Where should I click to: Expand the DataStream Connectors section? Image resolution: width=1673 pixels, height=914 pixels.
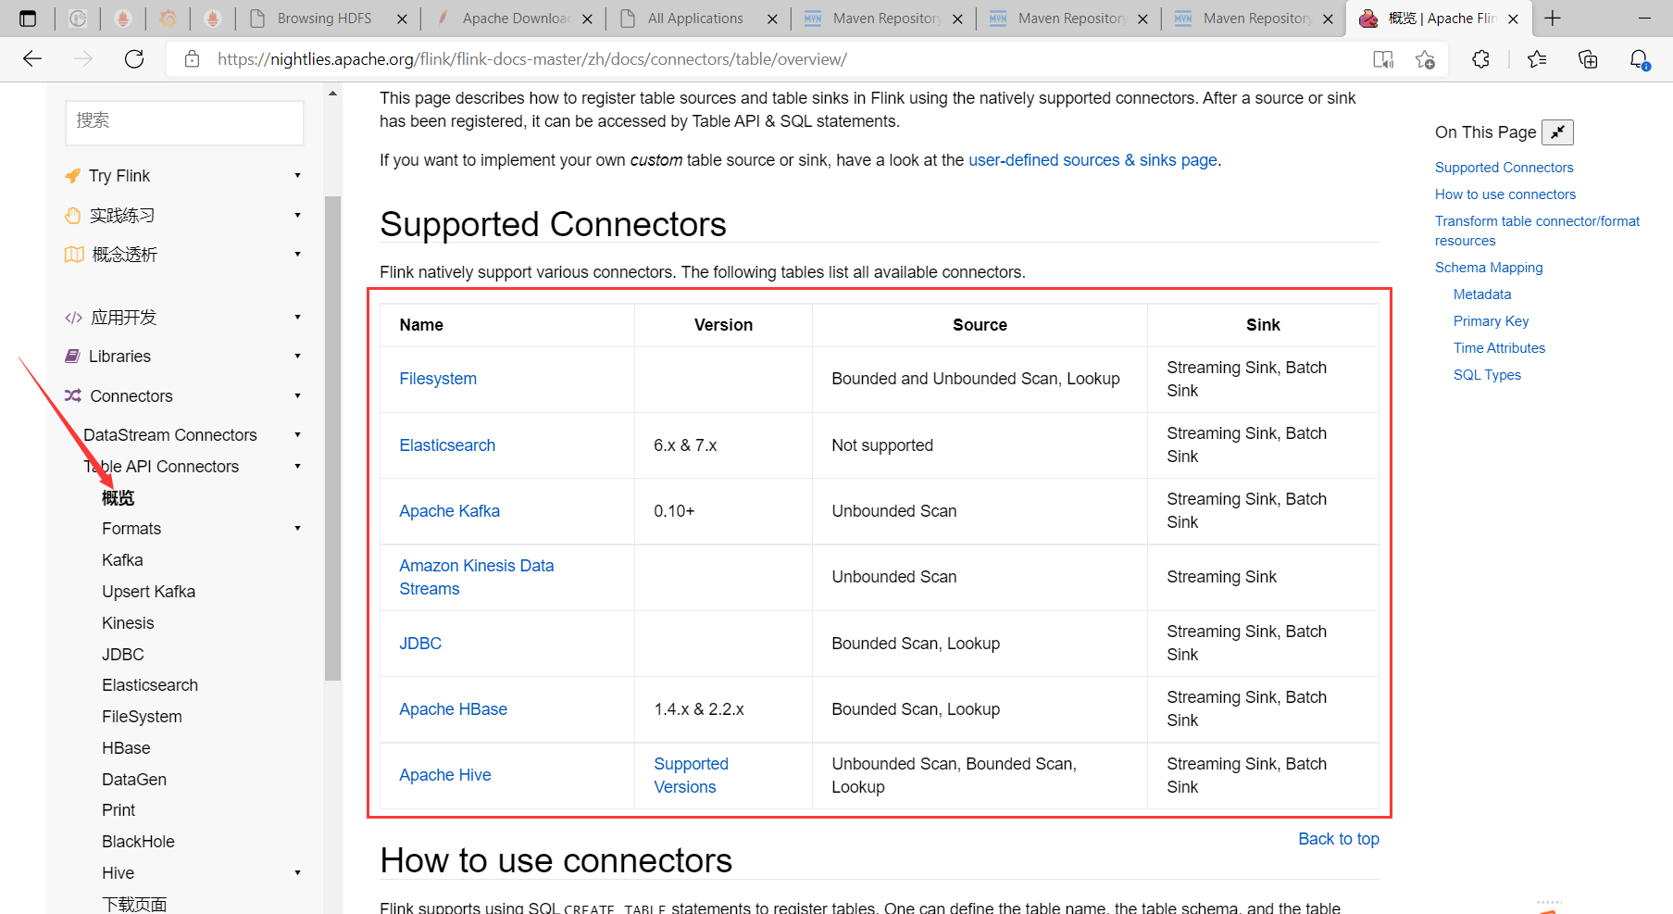pos(297,435)
